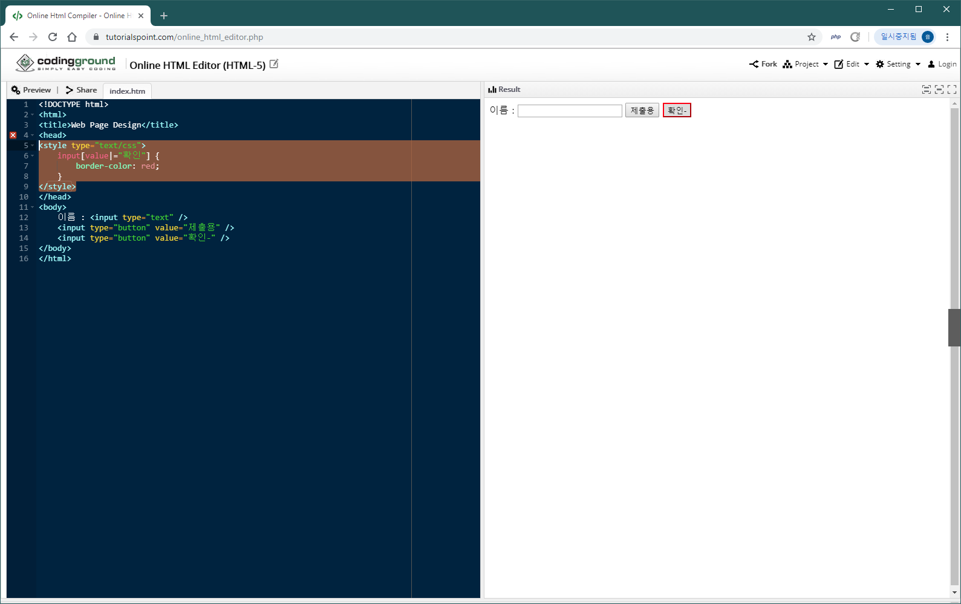This screenshot has width=961, height=604.
Task: Click the border-color: red; code line
Action: (117, 166)
